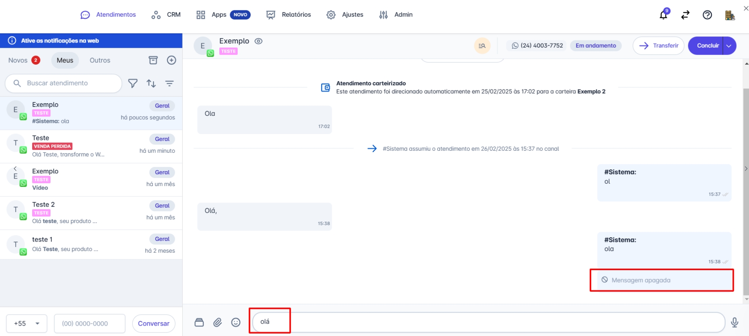Viewport: 749px width, 336px height.
Task: Open the emoji picker
Action: [x=236, y=323]
